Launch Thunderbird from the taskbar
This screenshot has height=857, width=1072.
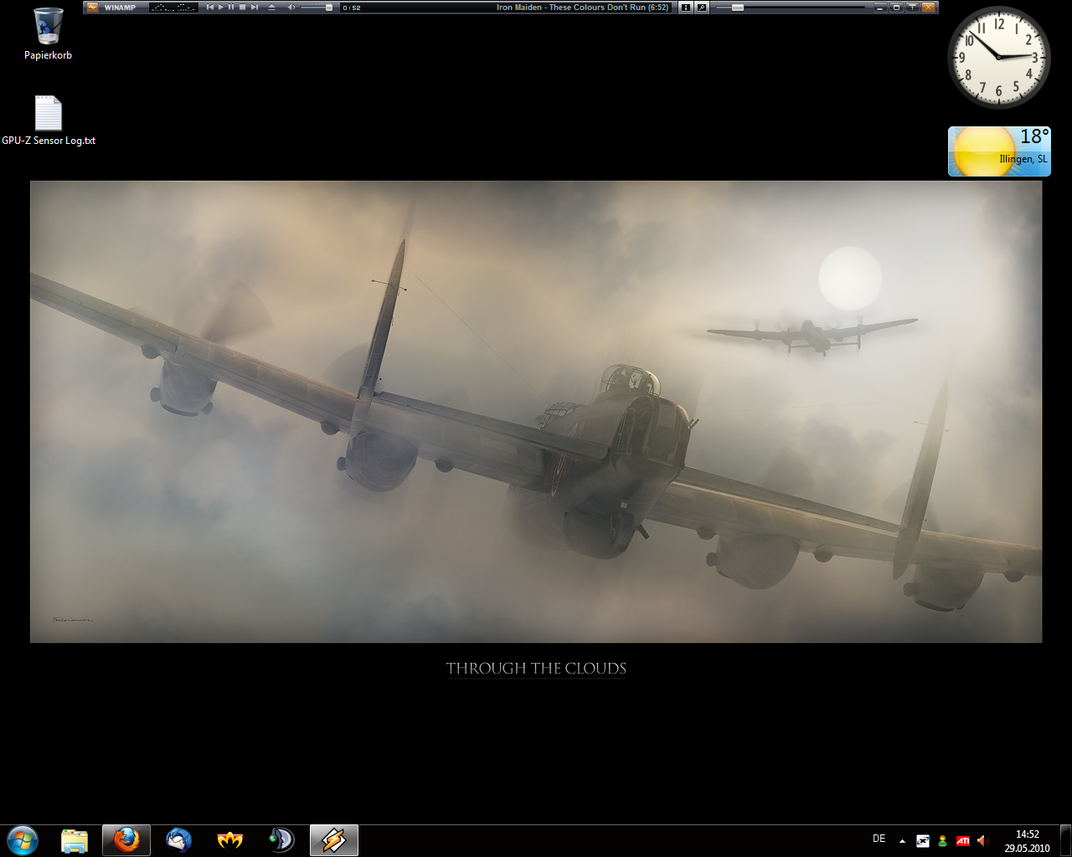pos(178,840)
